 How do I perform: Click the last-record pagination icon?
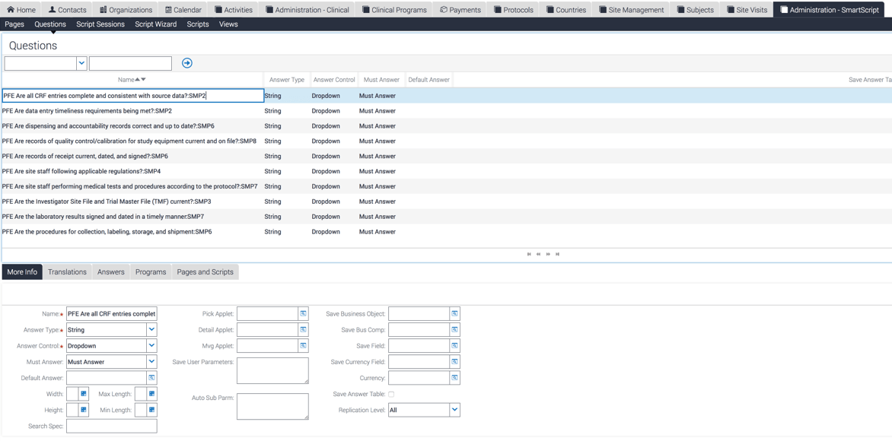point(557,254)
